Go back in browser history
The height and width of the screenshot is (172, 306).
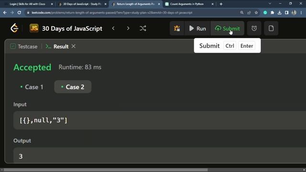coord(5,12)
